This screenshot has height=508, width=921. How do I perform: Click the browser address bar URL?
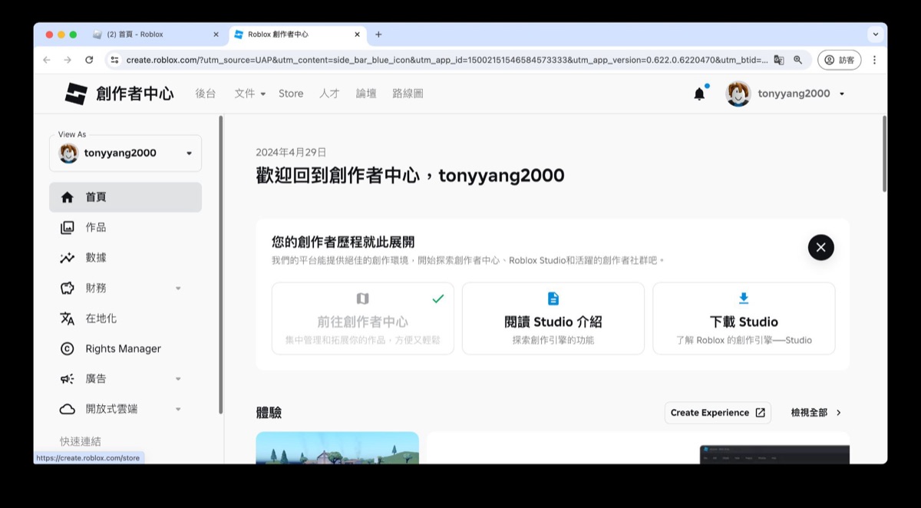(x=447, y=60)
